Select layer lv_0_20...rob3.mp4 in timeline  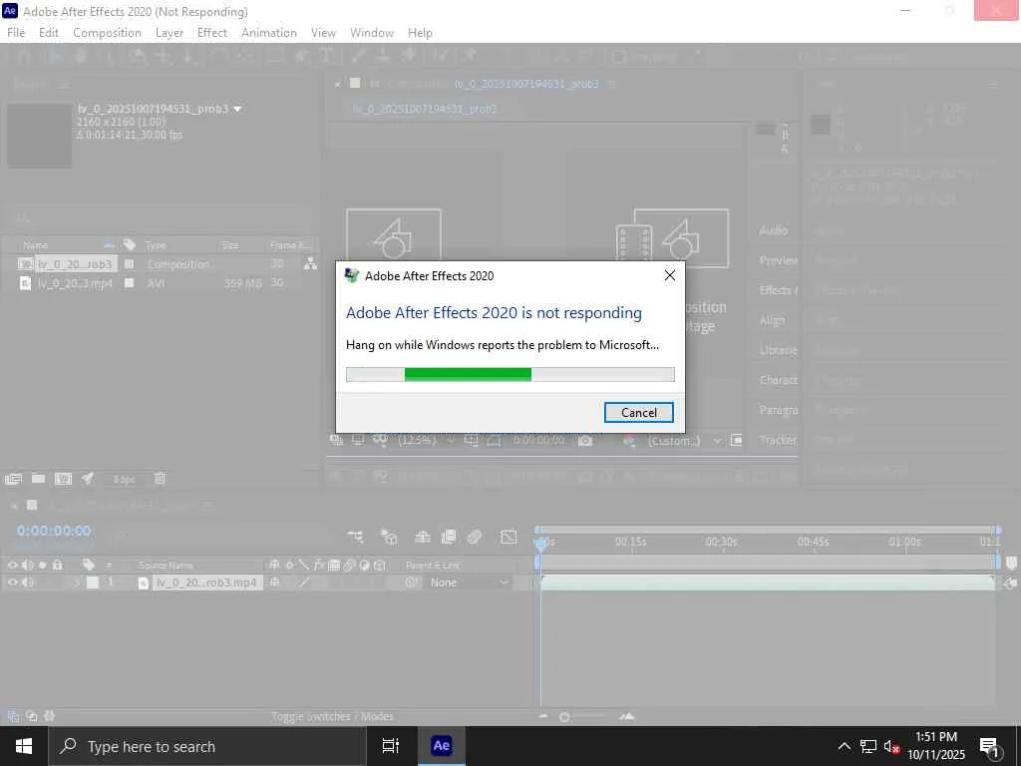pos(206,582)
